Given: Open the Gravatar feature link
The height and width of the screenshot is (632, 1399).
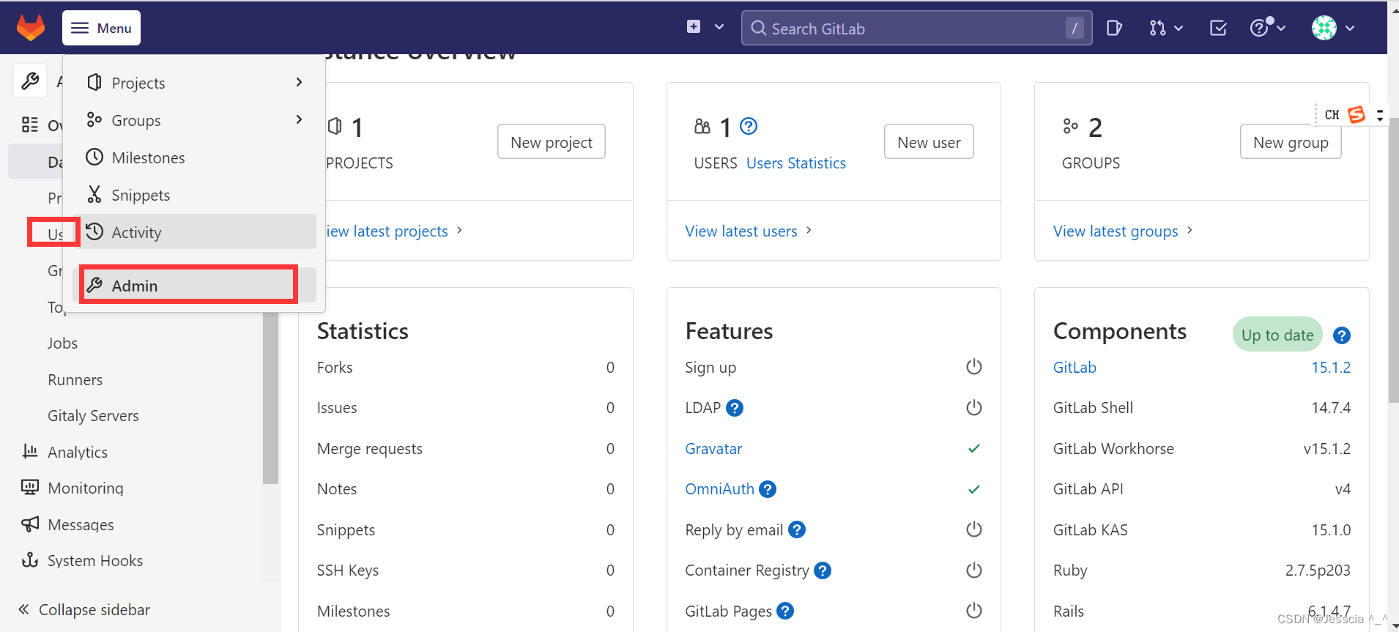Looking at the screenshot, I should (713, 448).
